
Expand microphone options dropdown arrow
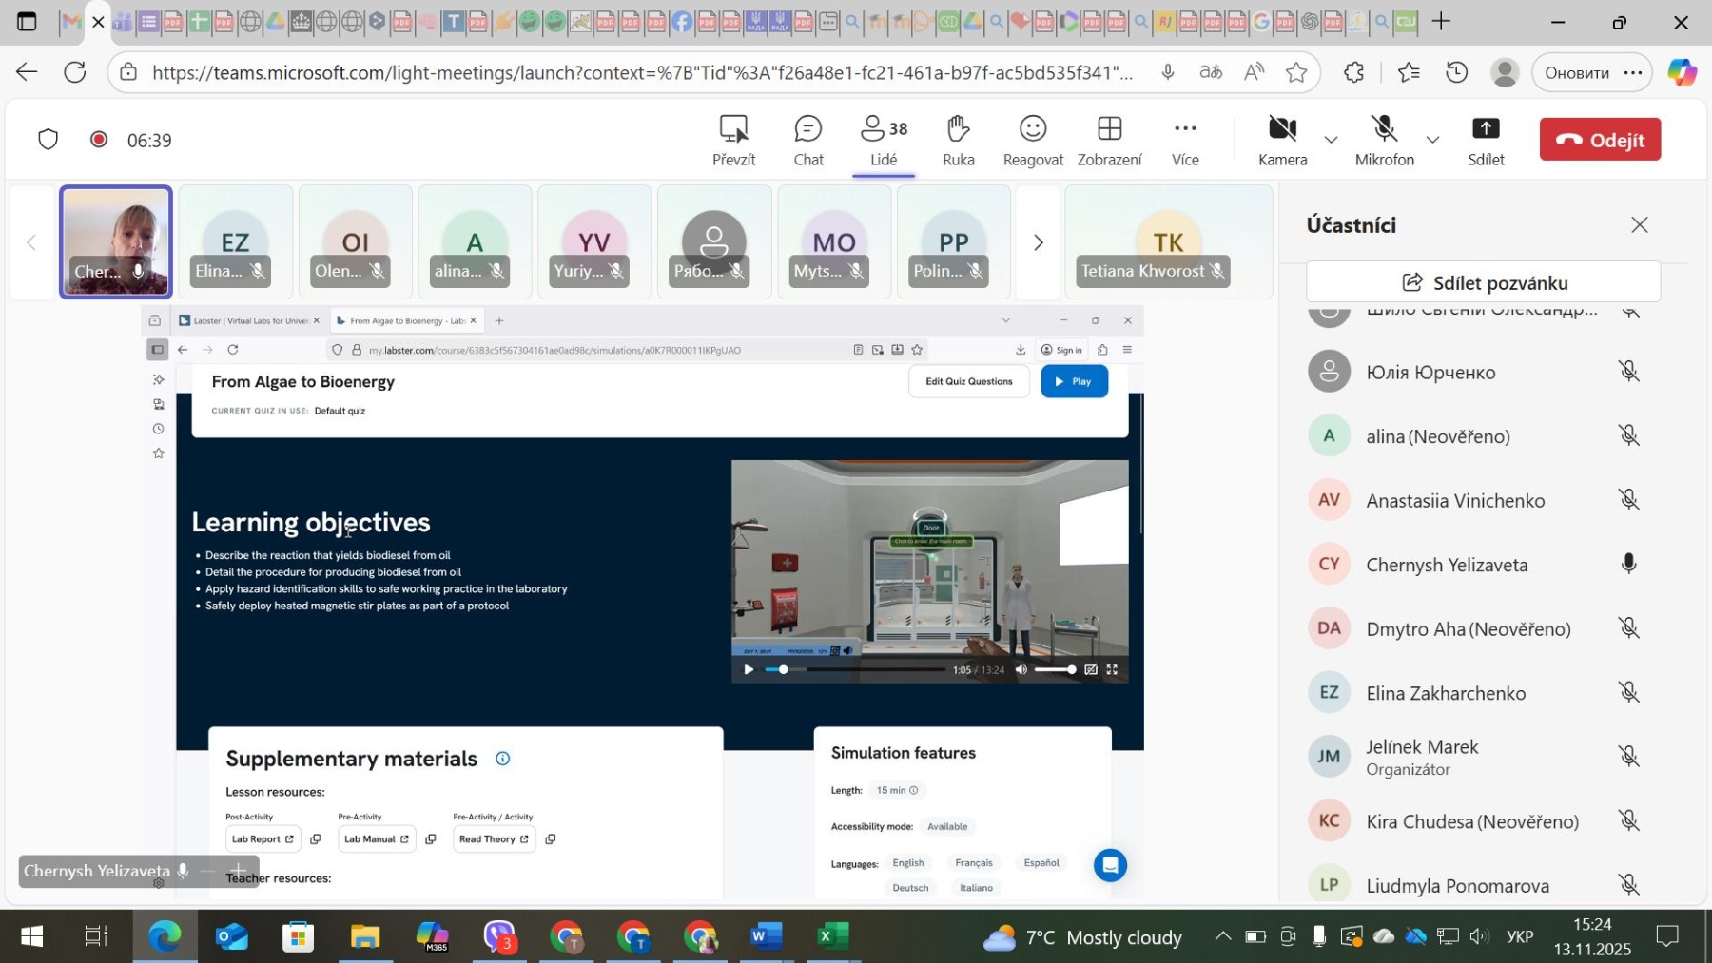pos(1432,140)
